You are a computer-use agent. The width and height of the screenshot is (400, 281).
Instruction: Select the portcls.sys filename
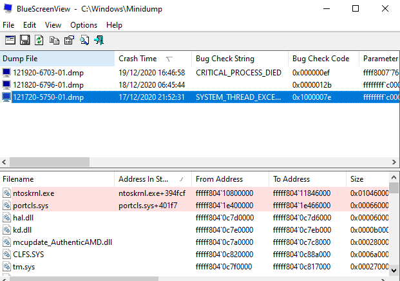[x=31, y=206]
